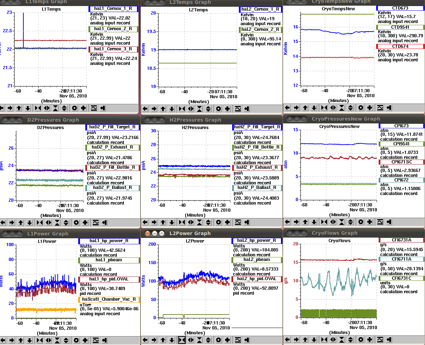Select haL2_pbeam curve legend
Image resolution: width=425 pixels, height=345 pixels.
tap(257, 260)
